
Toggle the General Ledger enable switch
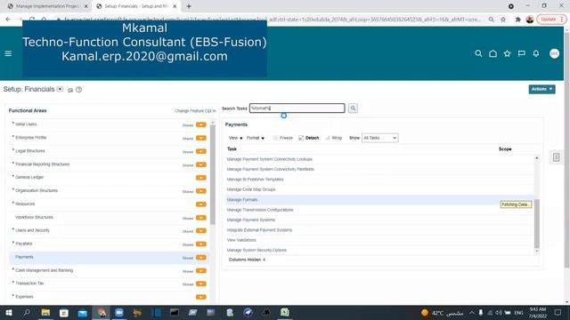point(201,178)
